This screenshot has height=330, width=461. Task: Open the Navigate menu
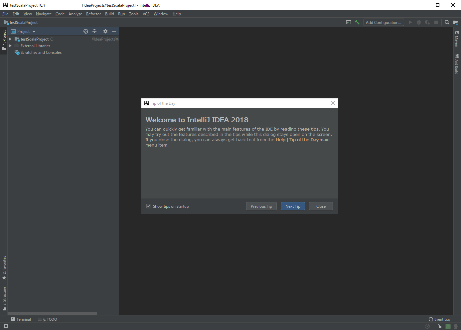pos(44,14)
